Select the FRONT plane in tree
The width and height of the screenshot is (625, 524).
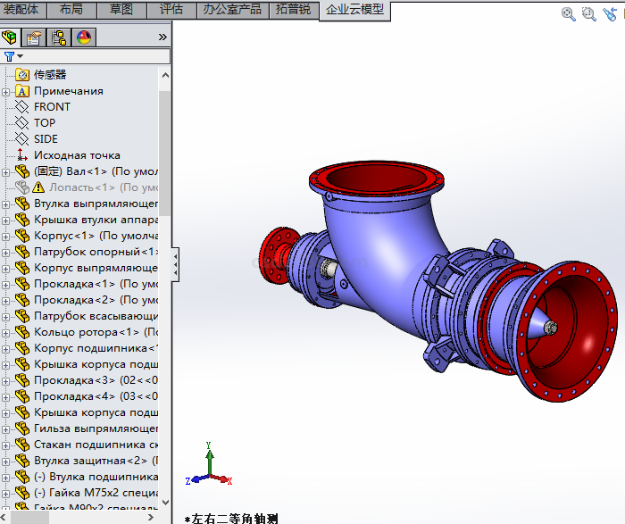(x=52, y=107)
